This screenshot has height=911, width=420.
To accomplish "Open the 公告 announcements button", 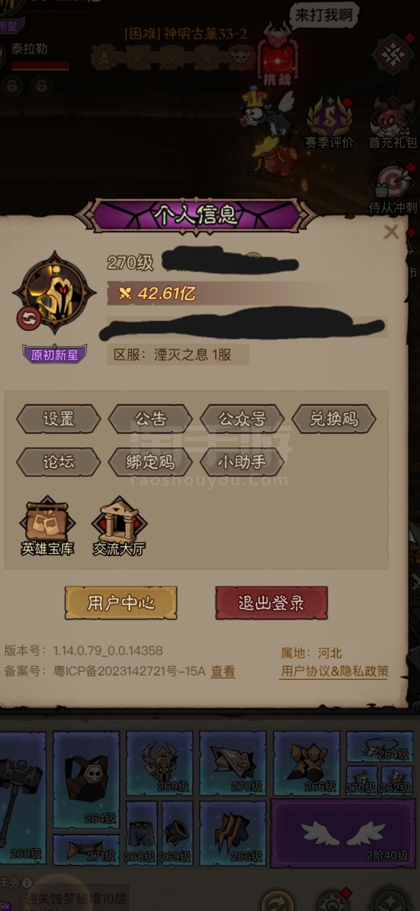I will pyautogui.click(x=150, y=419).
